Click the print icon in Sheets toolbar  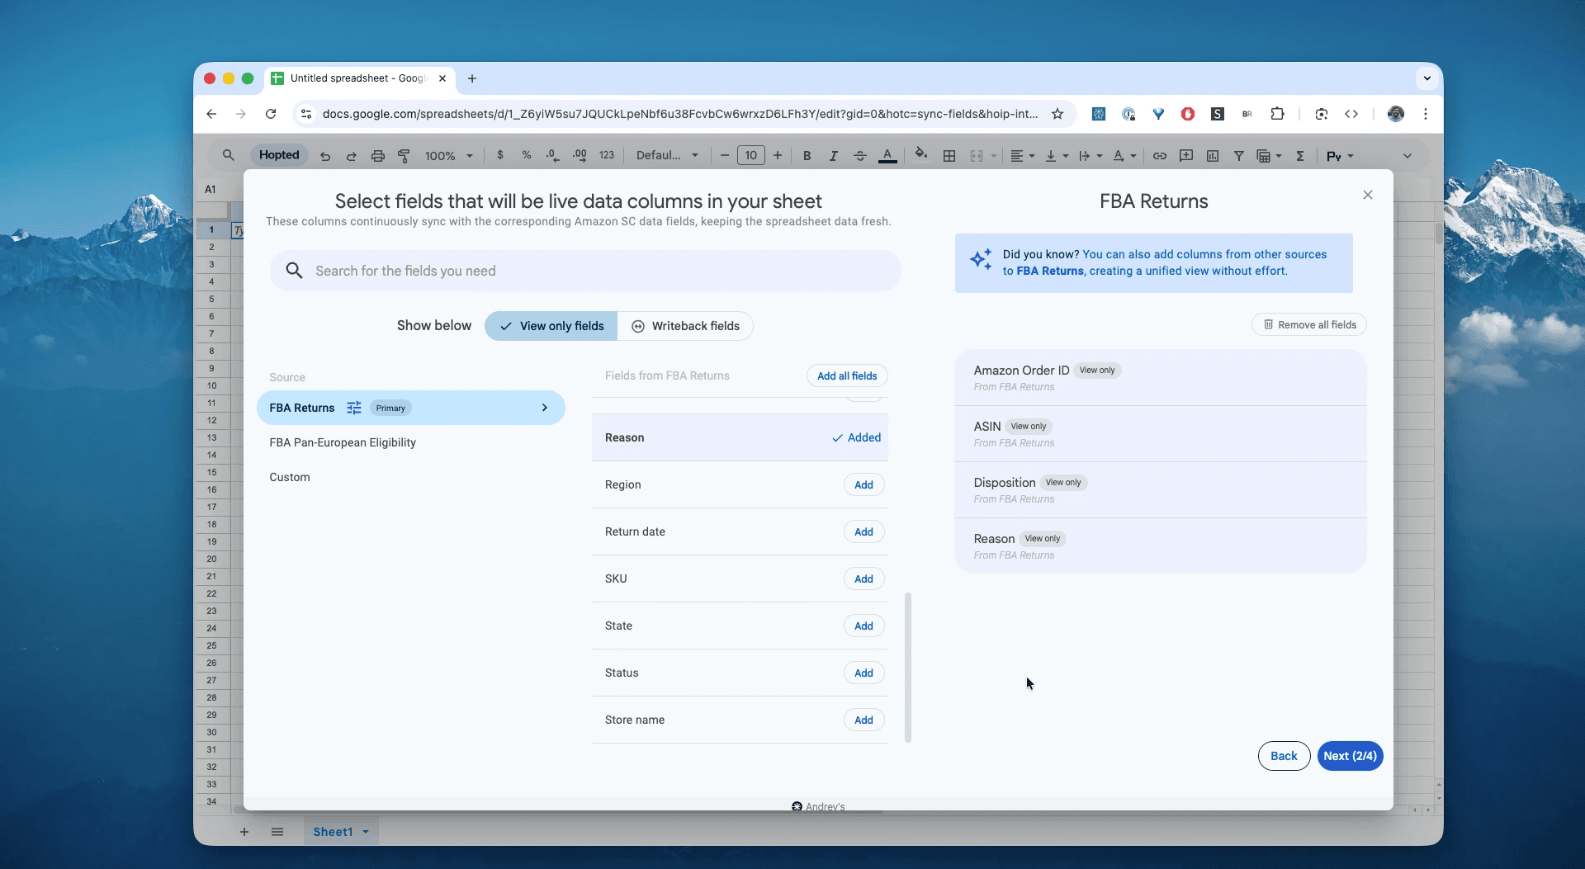(378, 156)
